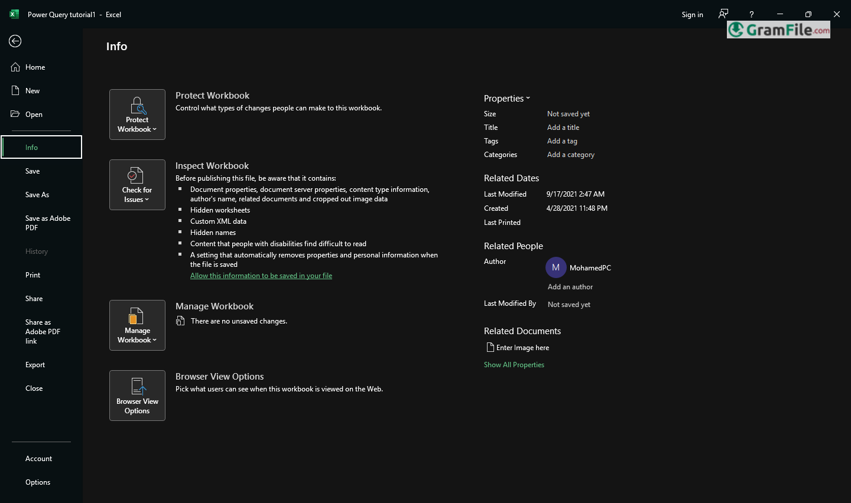The width and height of the screenshot is (851, 503).
Task: Expand the Check for Issues dropdown
Action: pyautogui.click(x=137, y=185)
